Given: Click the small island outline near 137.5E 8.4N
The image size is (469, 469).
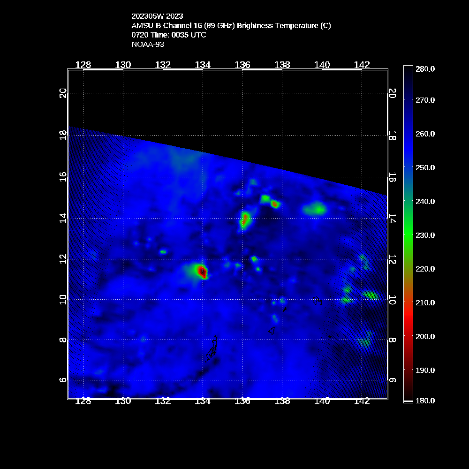Looking at the screenshot, I should point(272,331).
